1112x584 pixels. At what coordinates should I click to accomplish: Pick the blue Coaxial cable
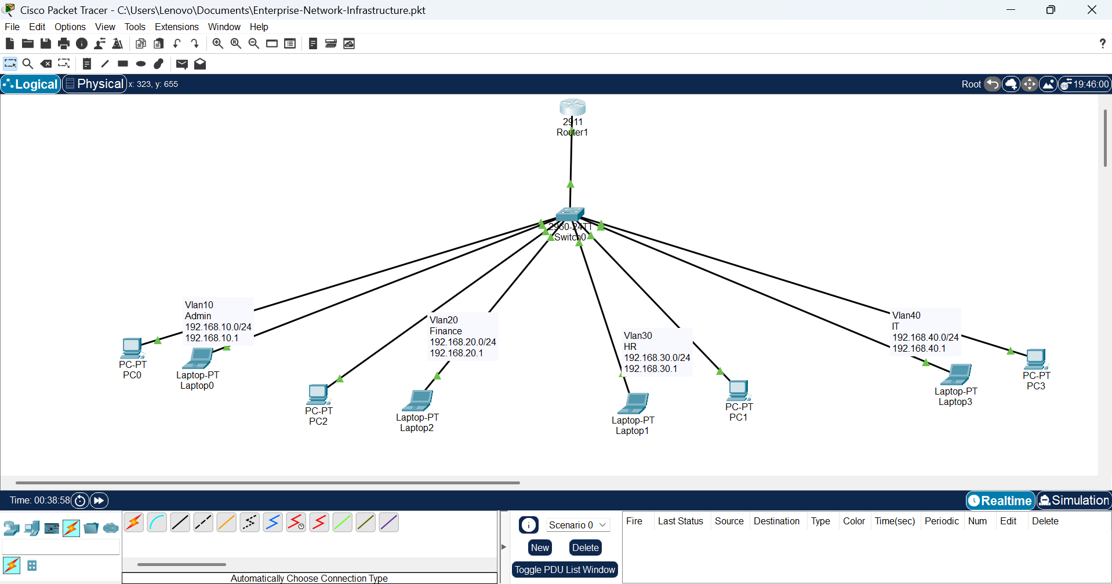[x=273, y=522]
